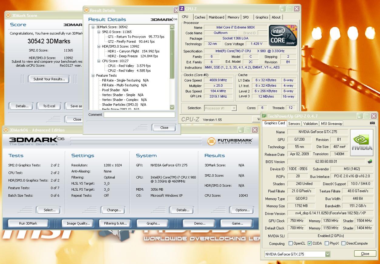Click the 3DMark06 Advanced Edition title bar icon
Screen dimensions: 380x264
[6, 130]
